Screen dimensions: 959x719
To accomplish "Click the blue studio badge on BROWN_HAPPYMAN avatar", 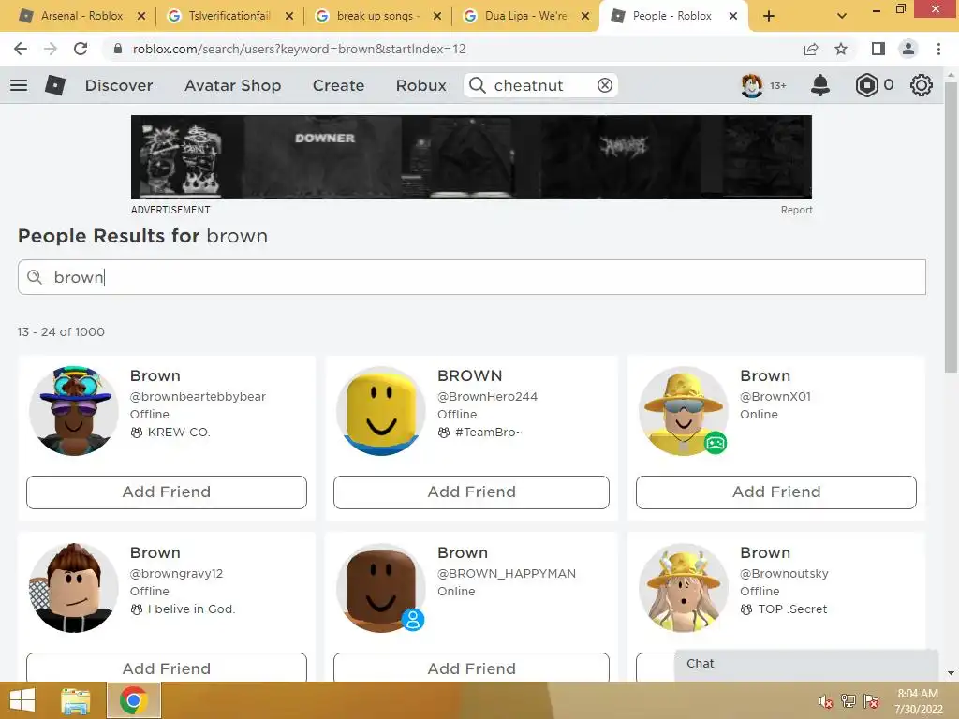I will tap(413, 620).
